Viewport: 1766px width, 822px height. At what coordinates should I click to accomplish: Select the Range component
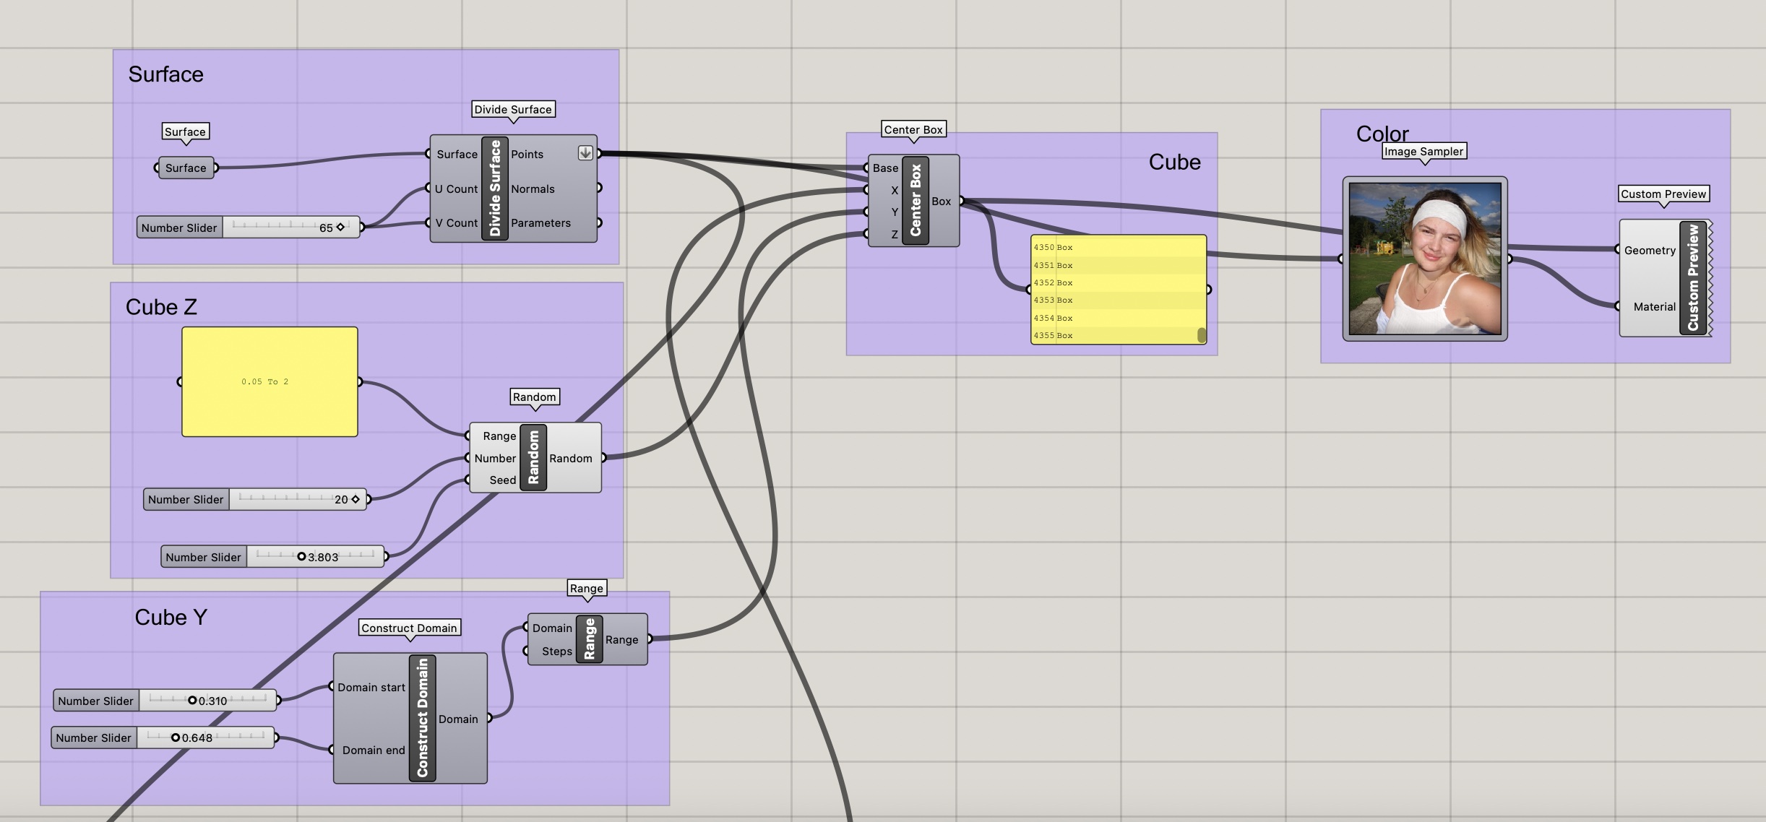tap(590, 639)
